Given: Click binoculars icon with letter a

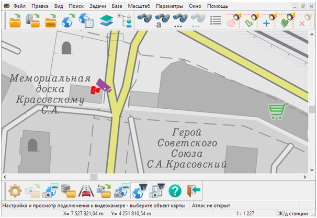Looking at the screenshot, I should (x=162, y=21).
